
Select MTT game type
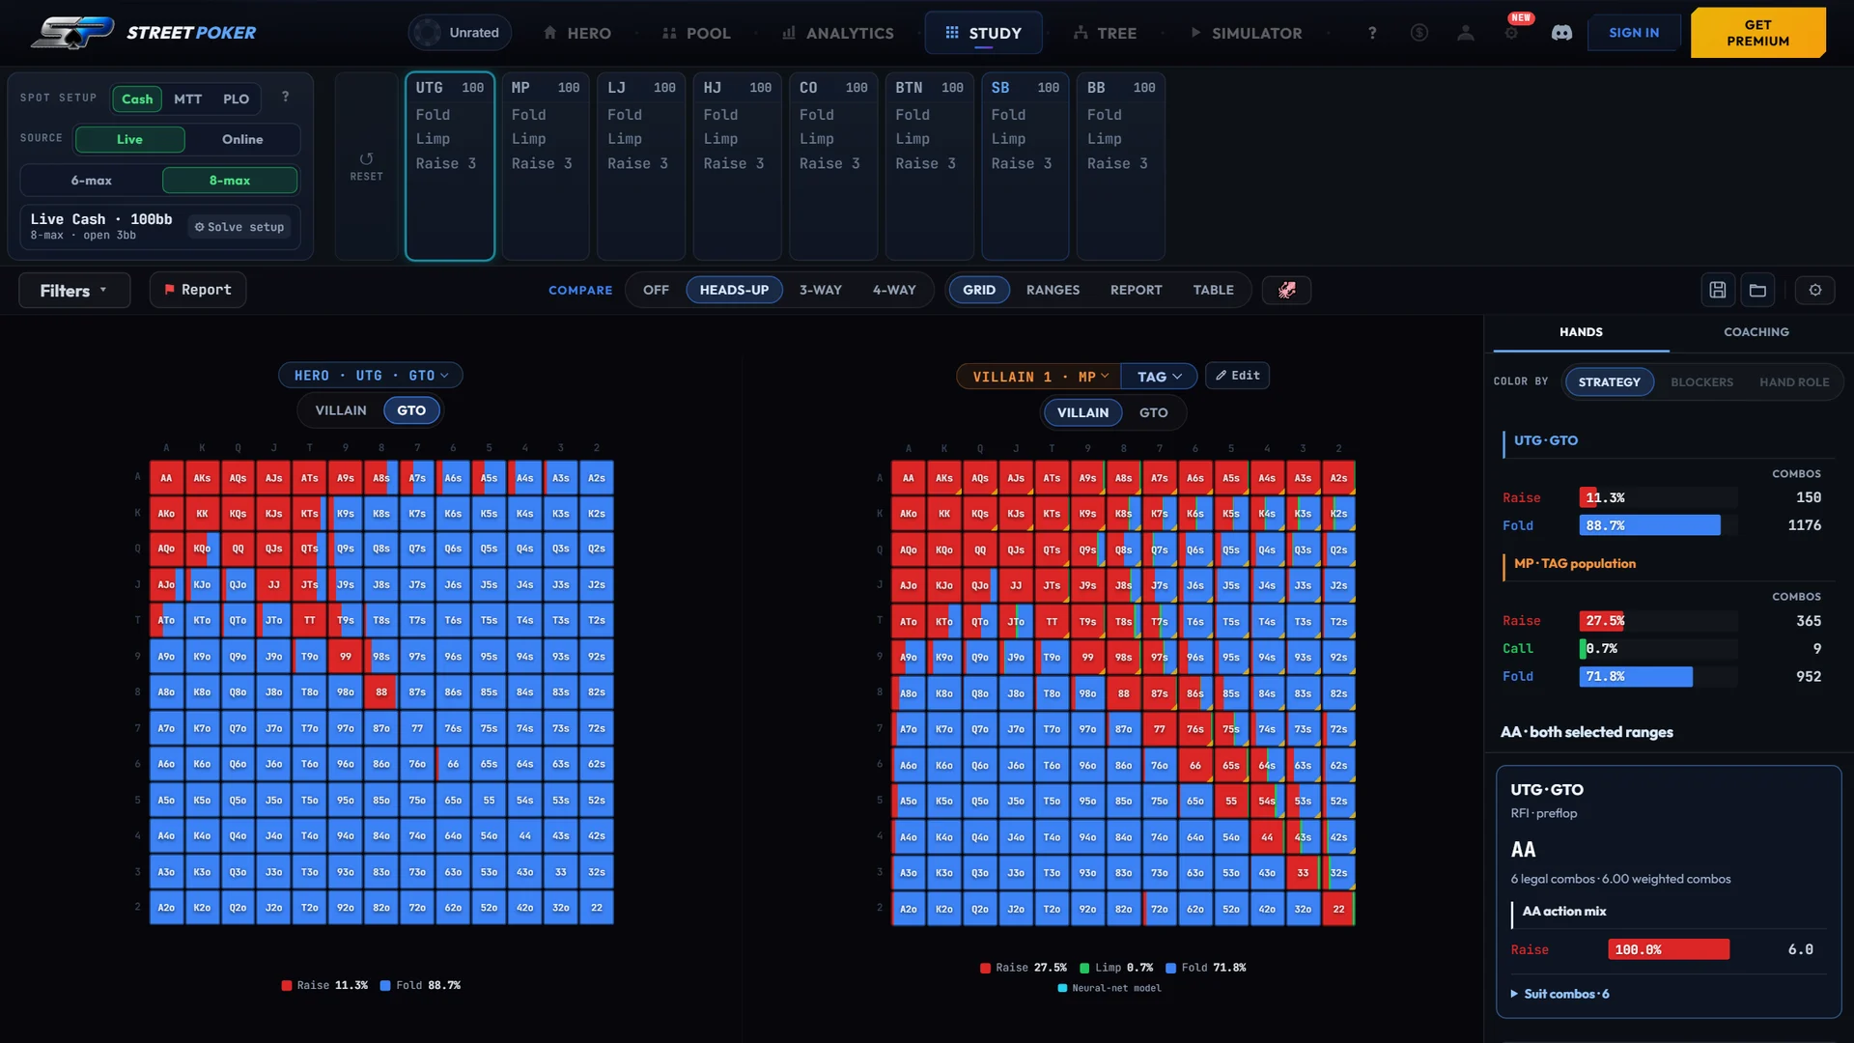click(x=187, y=99)
